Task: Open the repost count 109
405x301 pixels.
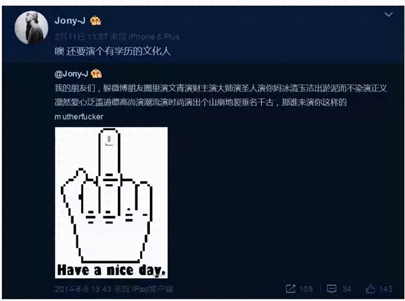Action: 306,289
